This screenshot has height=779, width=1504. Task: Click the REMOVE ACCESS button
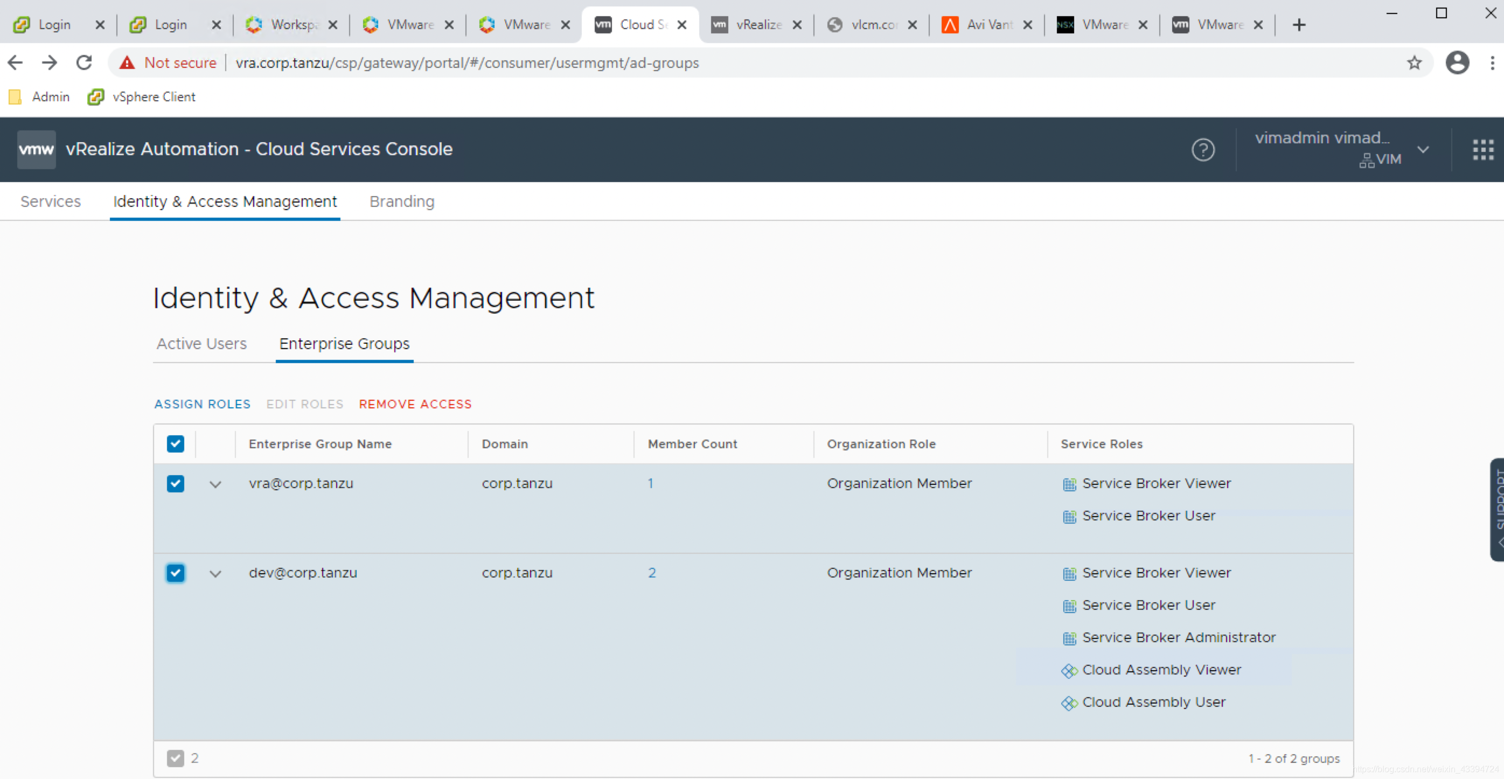(x=415, y=404)
